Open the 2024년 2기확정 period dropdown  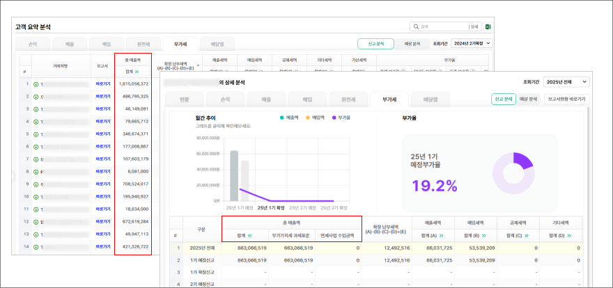pyautogui.click(x=472, y=43)
